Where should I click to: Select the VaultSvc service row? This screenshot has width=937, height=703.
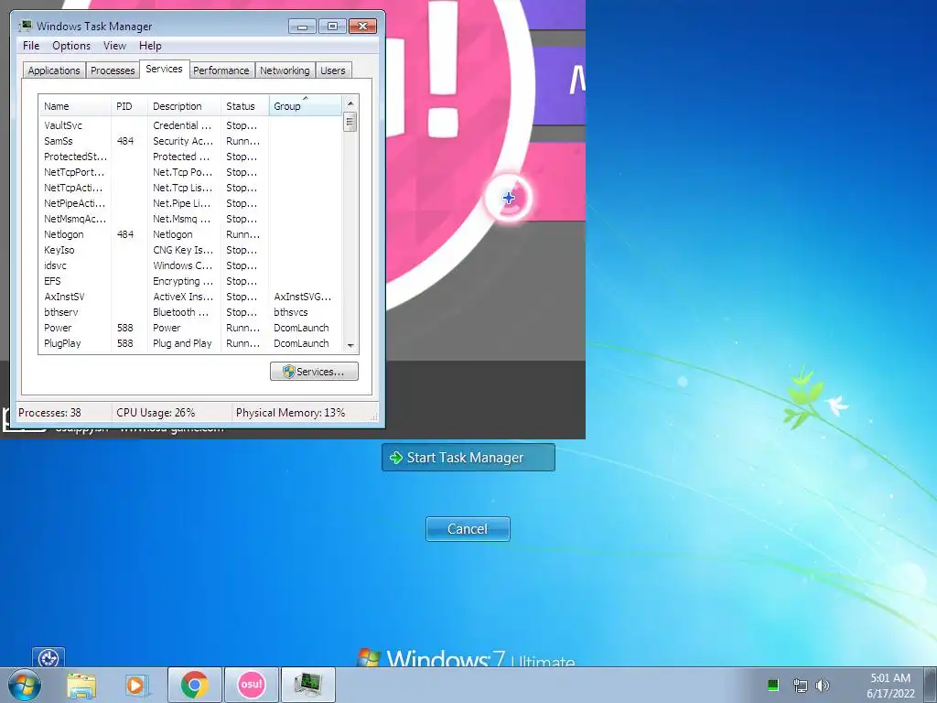[x=190, y=125]
